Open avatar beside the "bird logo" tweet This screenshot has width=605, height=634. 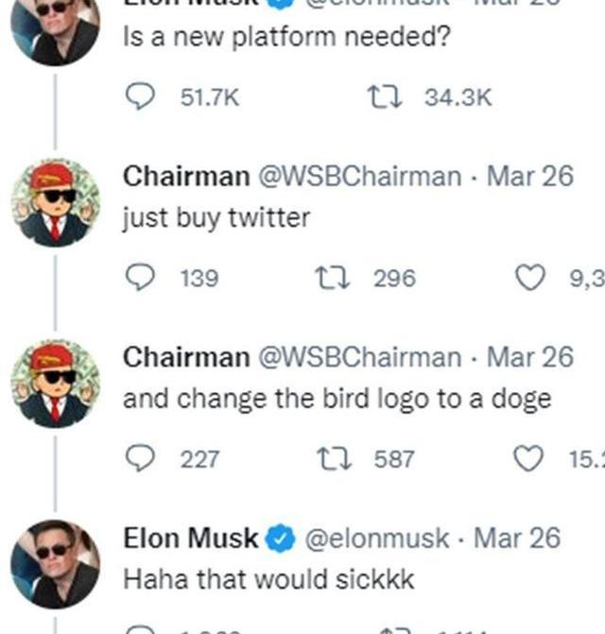pos(55,385)
